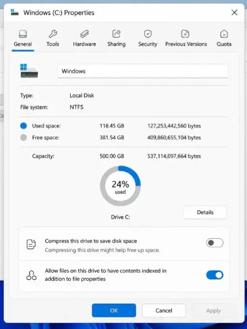
Task: Click the Windows (C:) Properties title text
Action: click(59, 13)
